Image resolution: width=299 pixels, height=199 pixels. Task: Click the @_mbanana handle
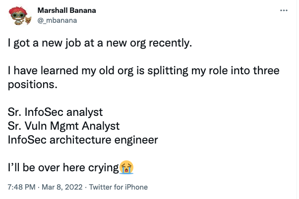[x=57, y=20]
